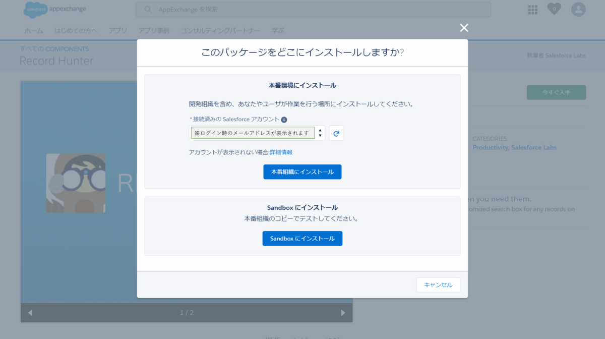Open the 詳細情報 link

281,152
